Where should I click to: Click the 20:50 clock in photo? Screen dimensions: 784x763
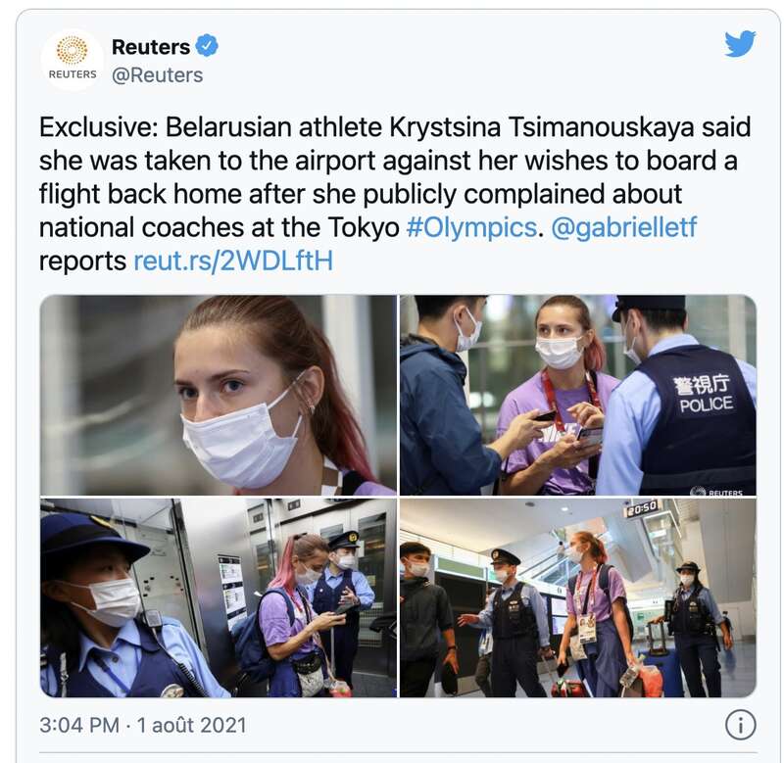click(643, 508)
